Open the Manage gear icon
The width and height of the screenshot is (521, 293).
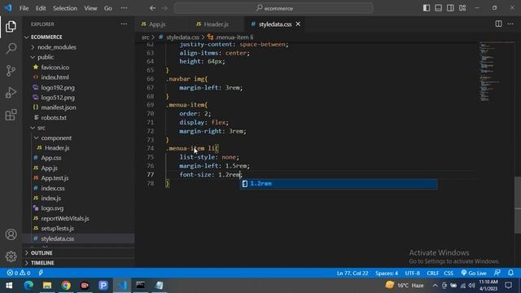(11, 256)
